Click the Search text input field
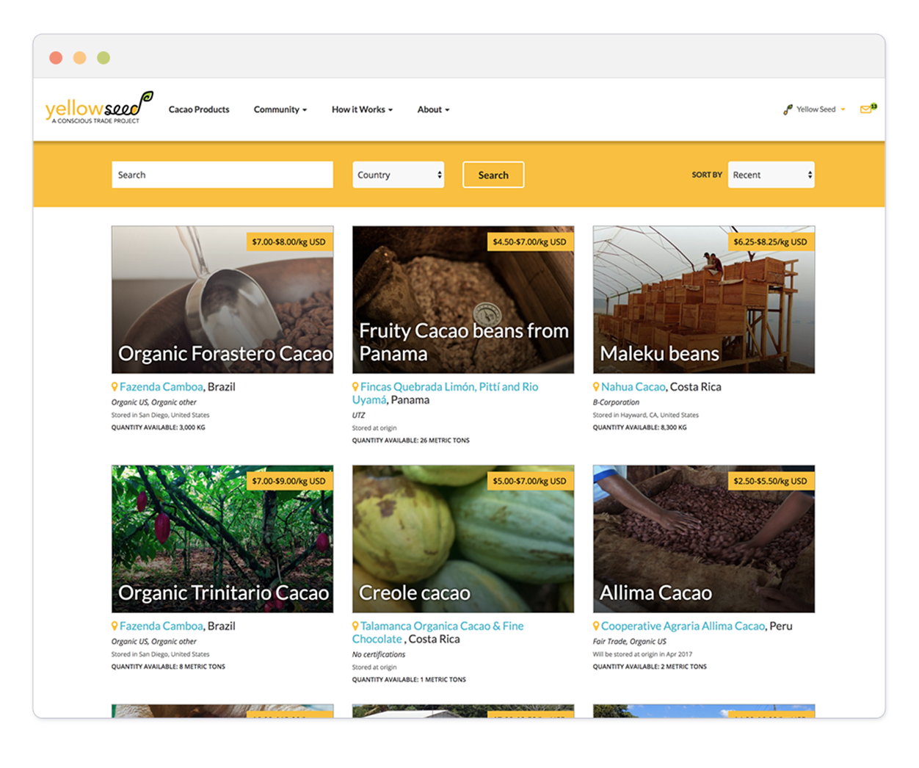 pos(222,175)
